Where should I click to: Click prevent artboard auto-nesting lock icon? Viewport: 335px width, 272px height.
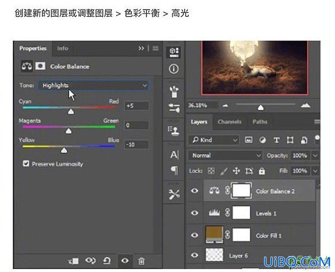click(x=249, y=171)
